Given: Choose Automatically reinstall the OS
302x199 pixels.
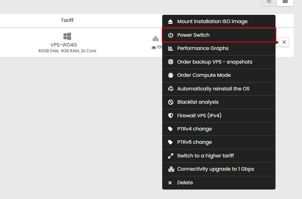Looking at the screenshot, I should [219, 89].
